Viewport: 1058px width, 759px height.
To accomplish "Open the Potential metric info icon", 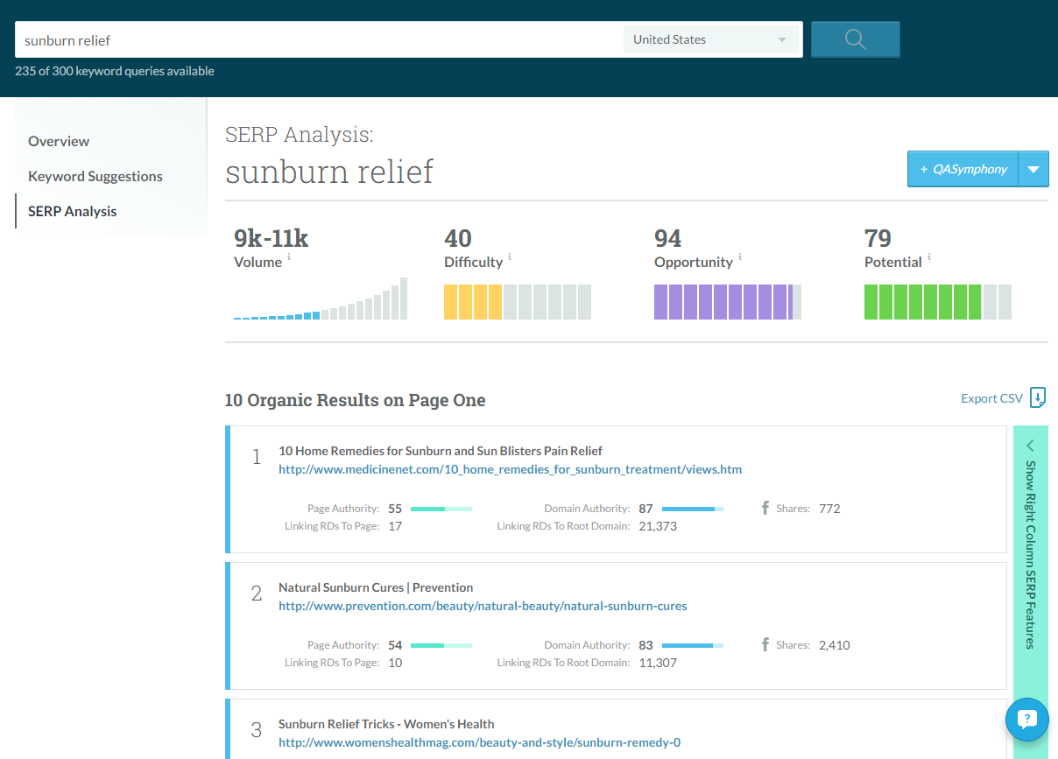I will 928,257.
